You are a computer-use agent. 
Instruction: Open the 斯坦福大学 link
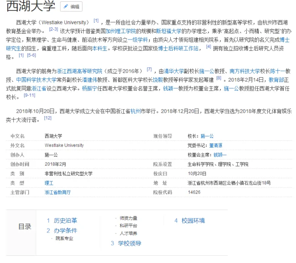168,31
